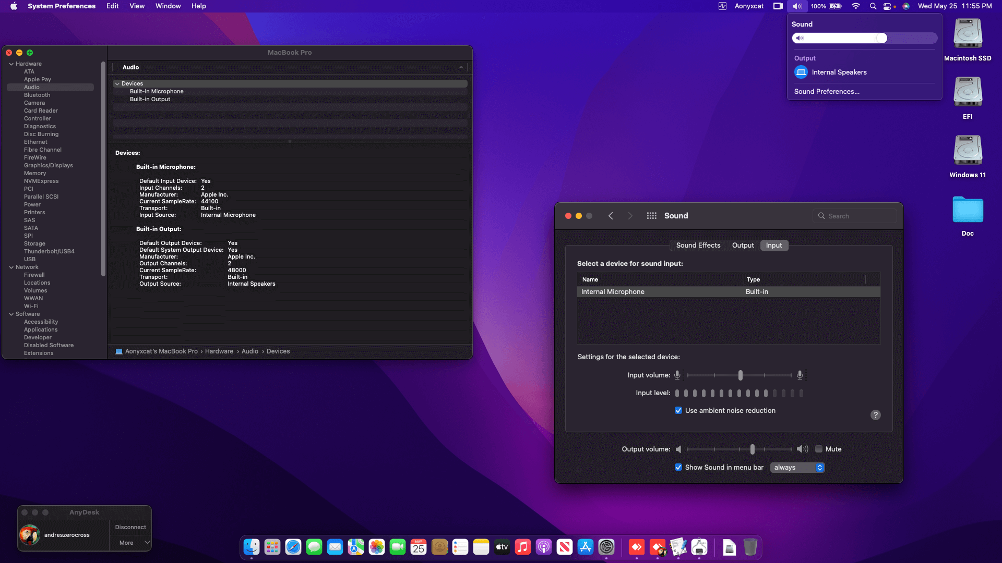Open Finder from the dock
Viewport: 1002px width, 563px height.
click(252, 547)
